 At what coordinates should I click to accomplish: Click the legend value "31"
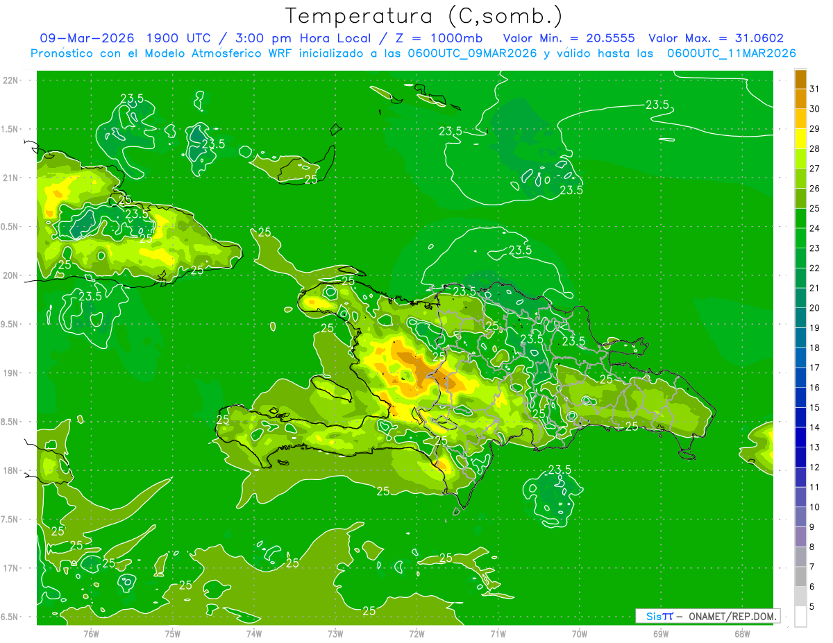coord(814,89)
